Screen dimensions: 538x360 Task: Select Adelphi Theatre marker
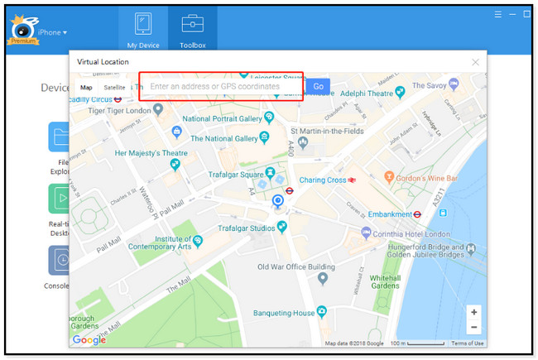click(x=400, y=92)
